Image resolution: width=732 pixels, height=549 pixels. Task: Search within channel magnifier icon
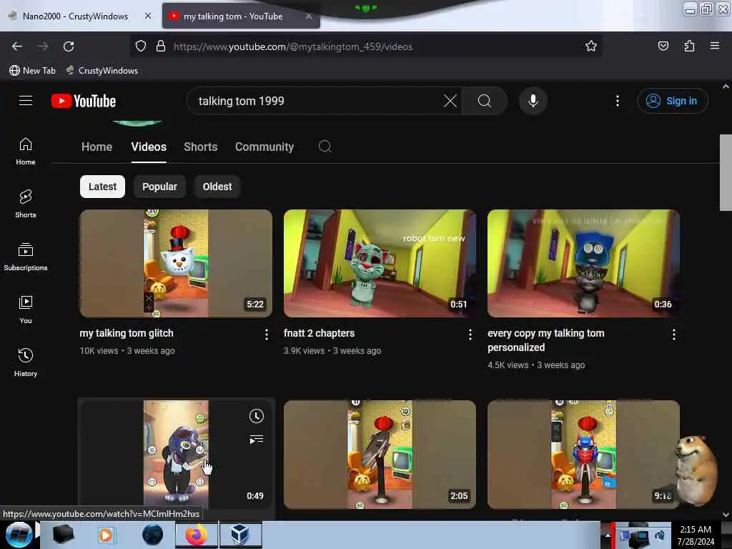pos(325,147)
